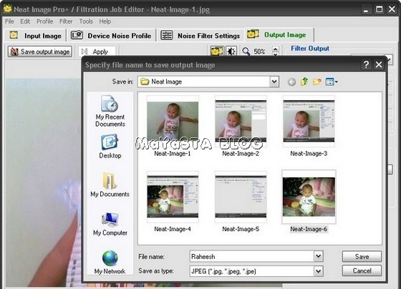Create a new folder
Screen dimensions: 401x289
(x=317, y=82)
